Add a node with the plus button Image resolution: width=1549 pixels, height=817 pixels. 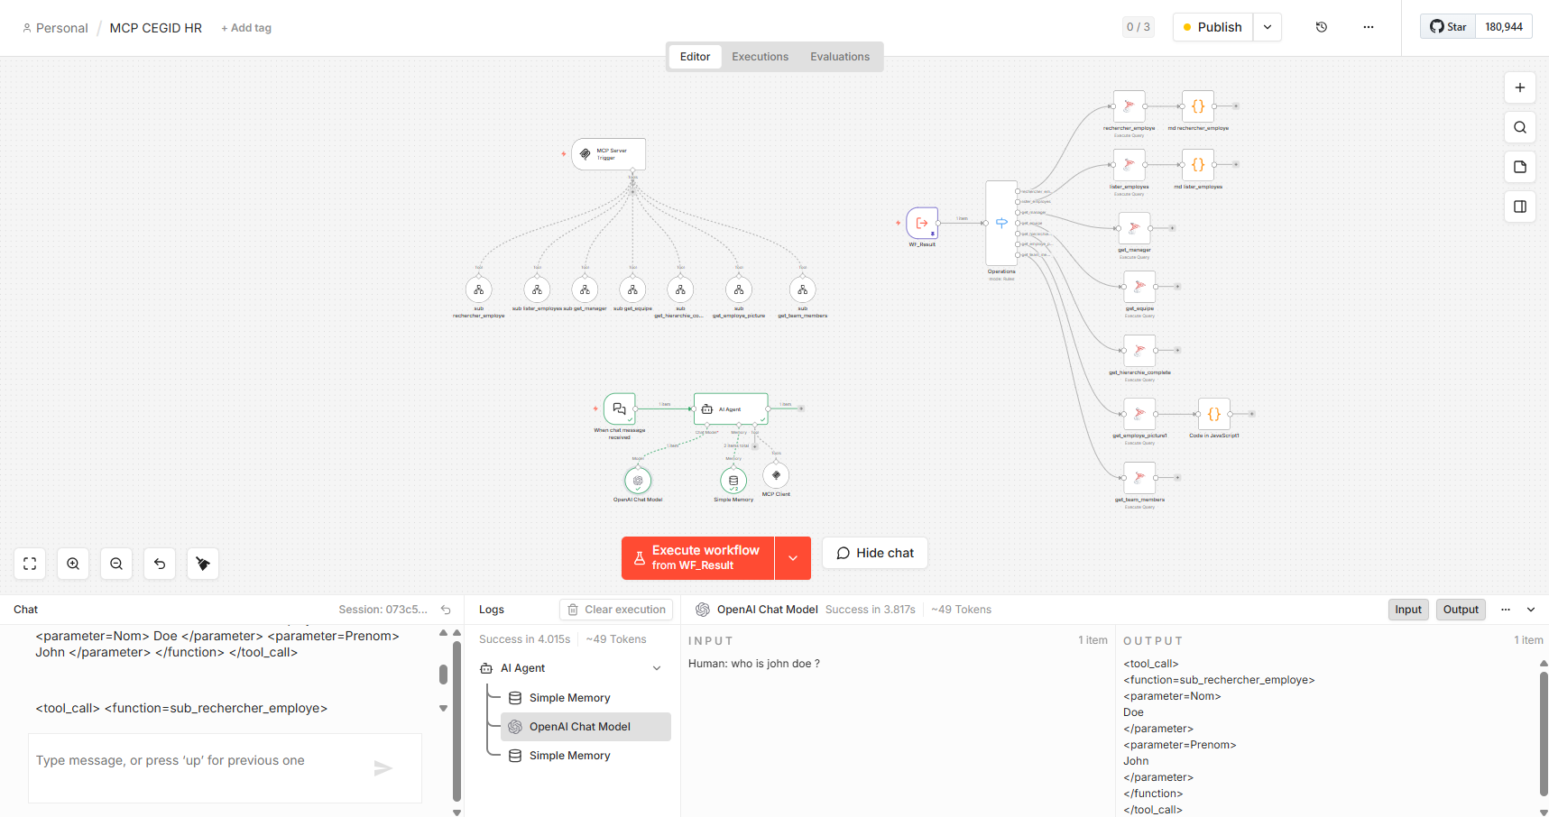[x=1520, y=87]
